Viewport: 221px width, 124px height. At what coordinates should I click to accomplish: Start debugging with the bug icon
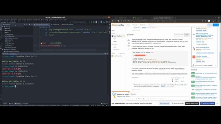92,22
